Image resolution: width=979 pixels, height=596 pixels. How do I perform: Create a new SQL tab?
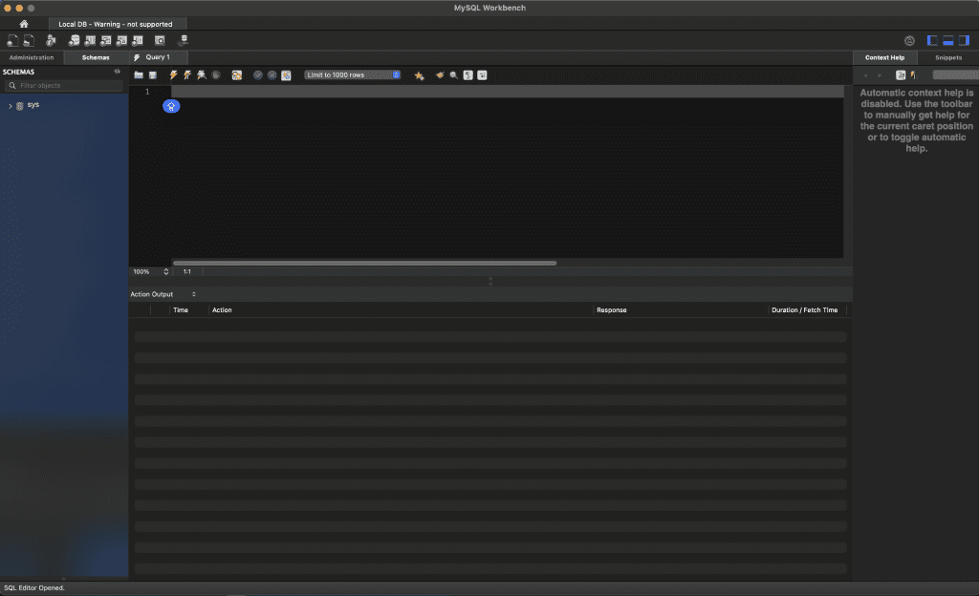coord(12,40)
